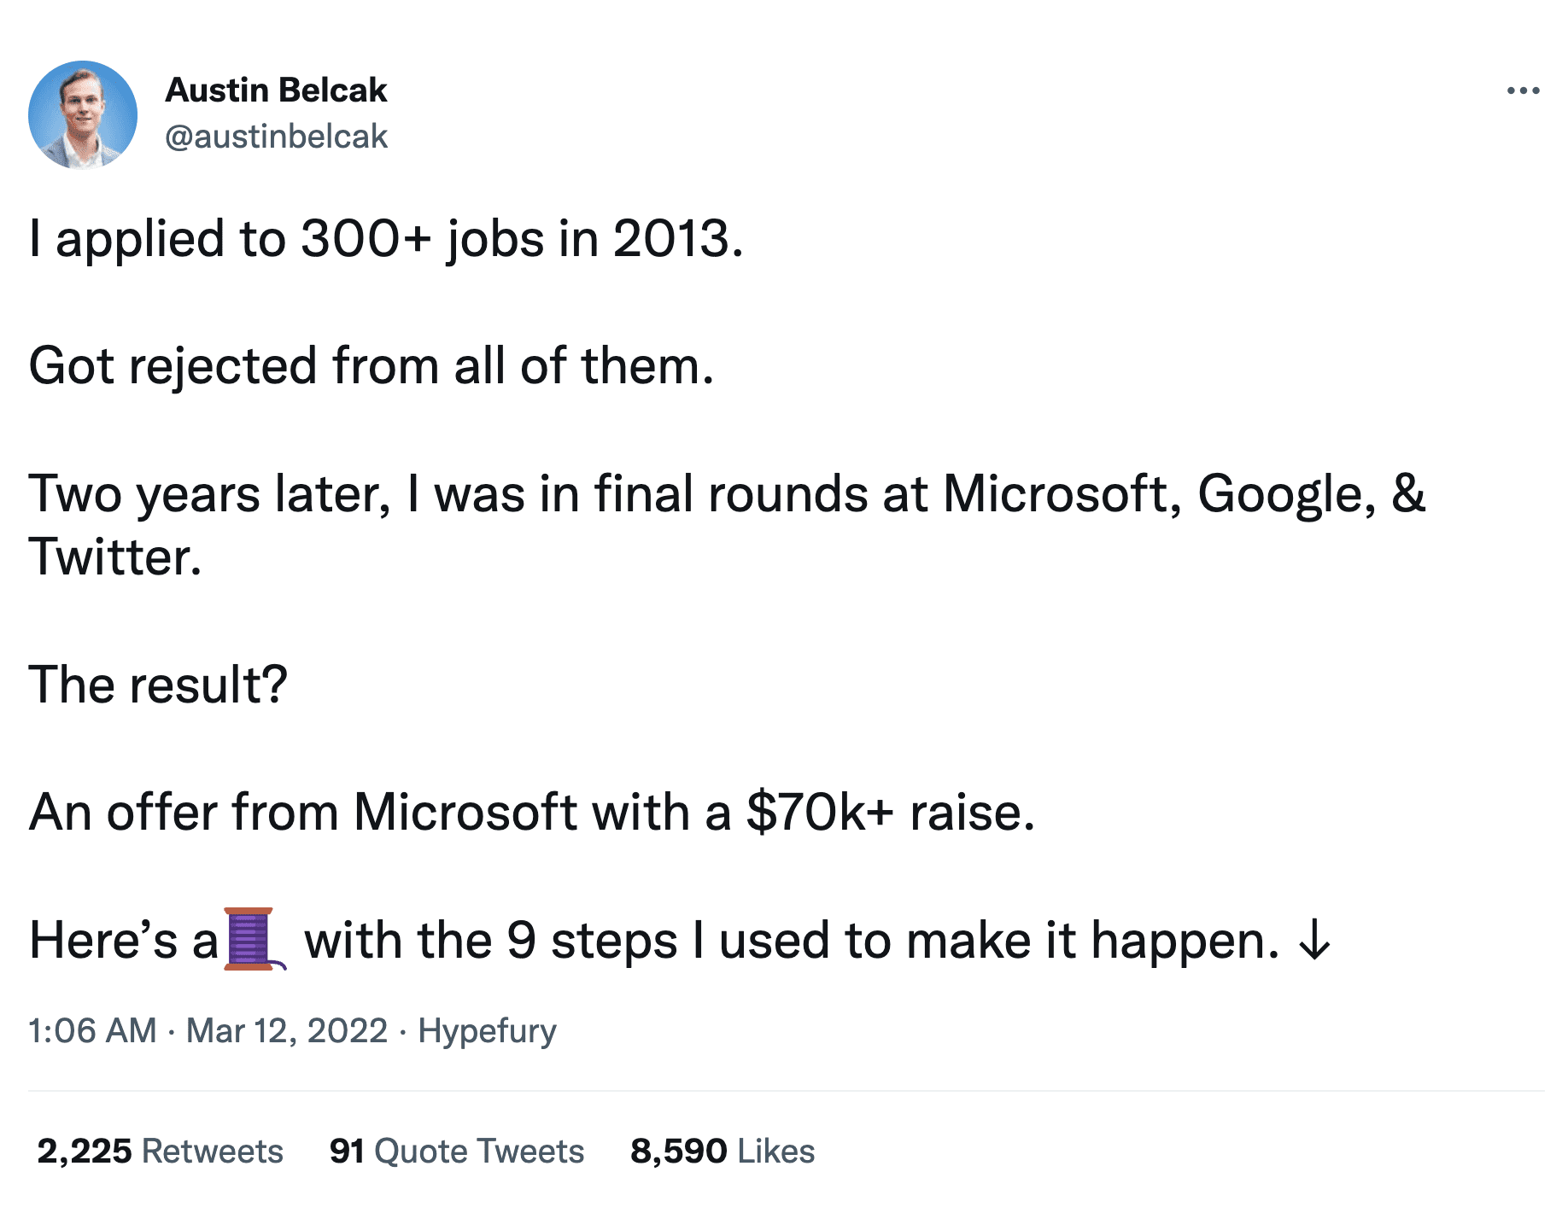Image resolution: width=1568 pixels, height=1207 pixels.
Task: Click the thread spool emoji in the tweet
Action: (249, 941)
